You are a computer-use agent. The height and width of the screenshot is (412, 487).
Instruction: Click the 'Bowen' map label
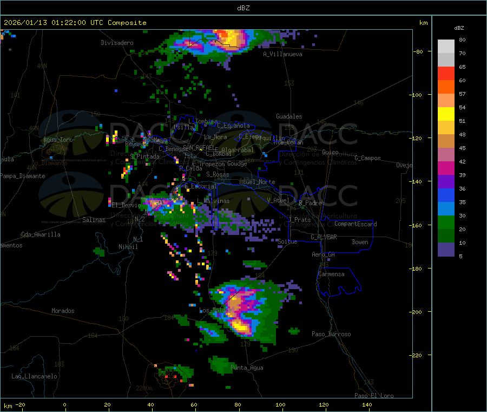360,242
